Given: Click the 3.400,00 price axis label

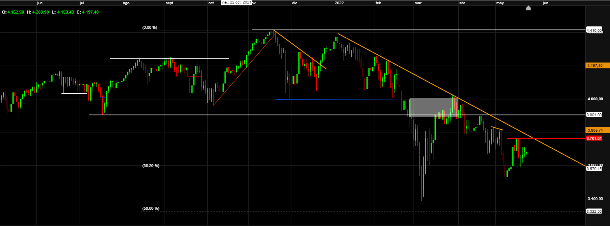Looking at the screenshot, I should click(x=595, y=199).
